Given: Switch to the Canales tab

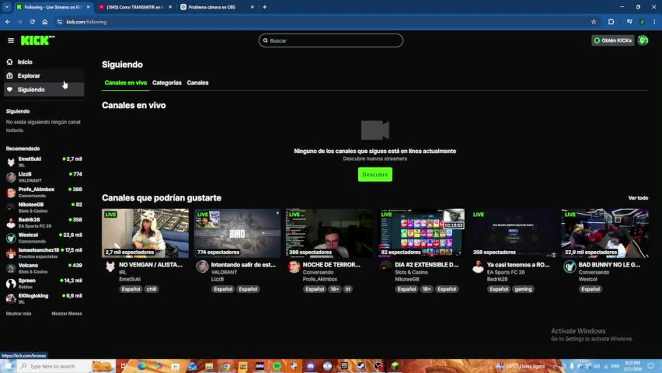Looking at the screenshot, I should pos(197,83).
